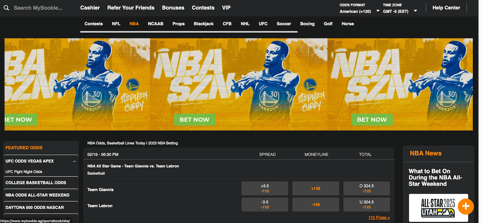Open College Basketball Odds

tap(36, 183)
